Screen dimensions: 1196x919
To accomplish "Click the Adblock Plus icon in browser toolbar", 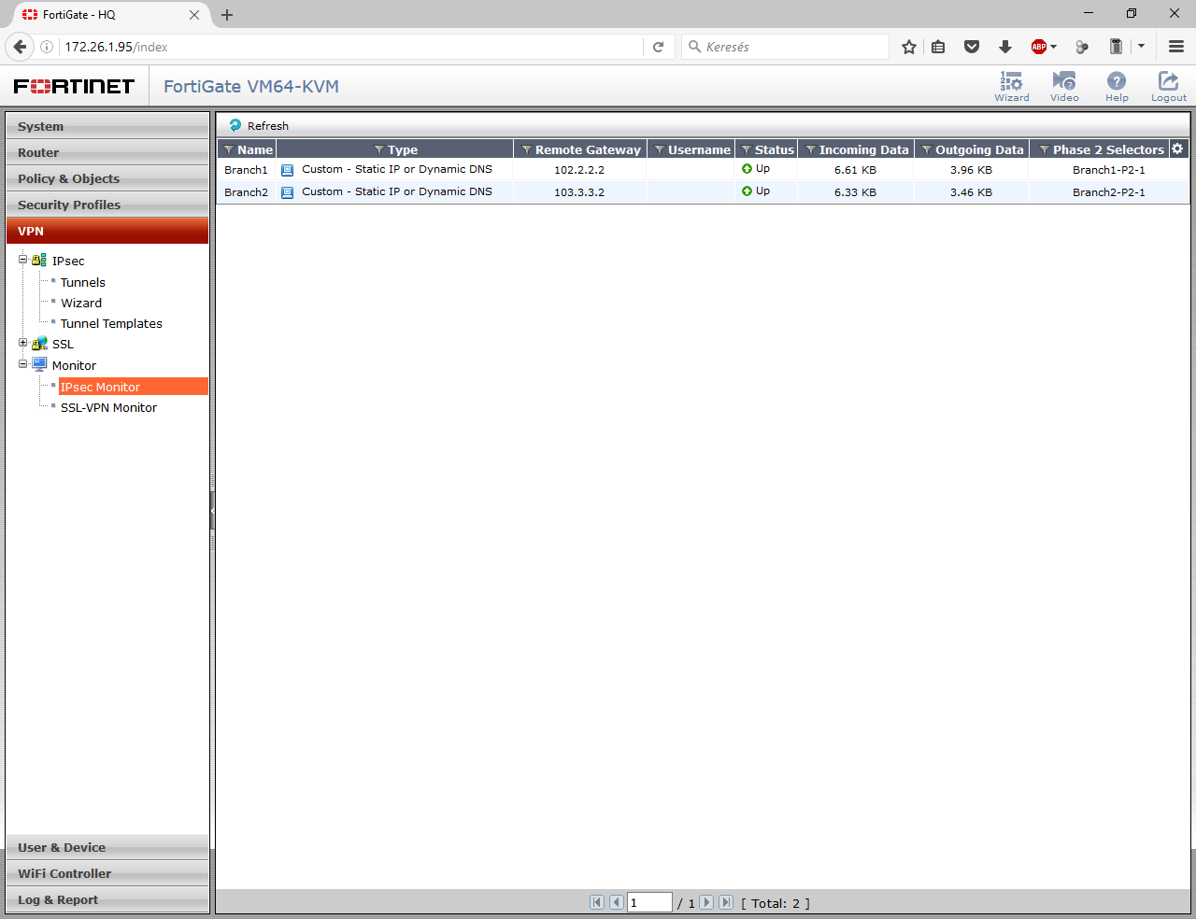I will (x=1037, y=46).
